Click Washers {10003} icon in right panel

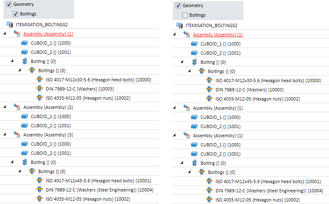coord(209,90)
